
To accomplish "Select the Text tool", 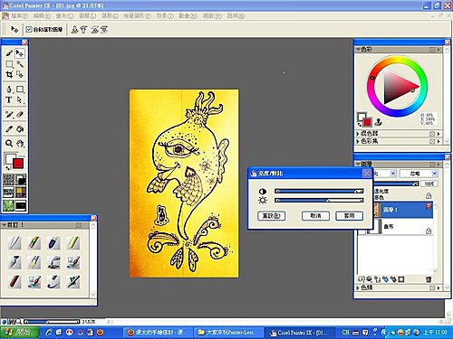I will pos(9,99).
